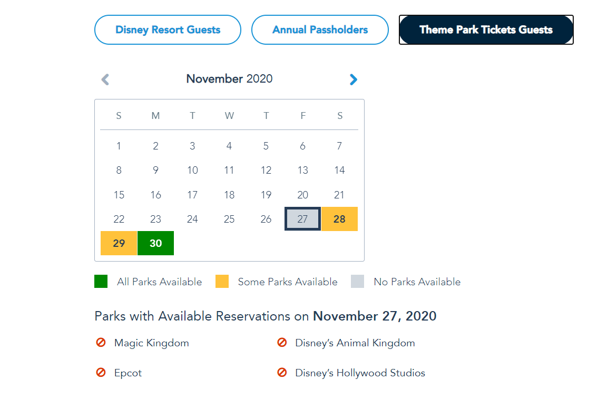Advance to next month arrow
Viewport: 598px width, 400px height.
click(x=353, y=79)
